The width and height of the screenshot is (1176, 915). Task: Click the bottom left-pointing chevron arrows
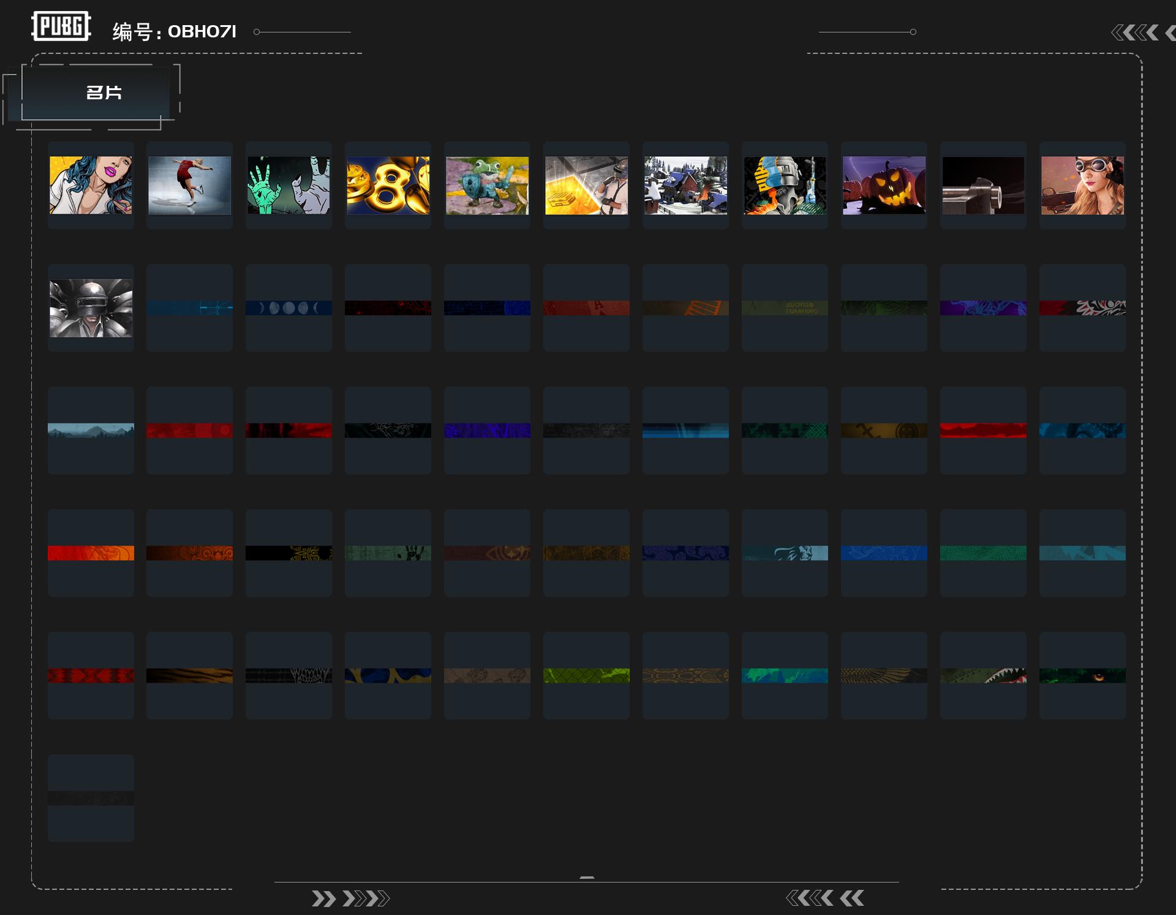824,898
